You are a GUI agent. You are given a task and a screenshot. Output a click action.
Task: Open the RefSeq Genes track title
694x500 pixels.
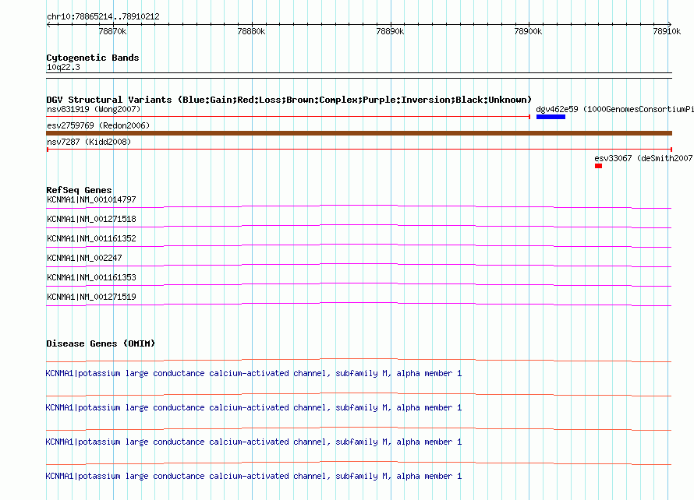click(x=79, y=190)
